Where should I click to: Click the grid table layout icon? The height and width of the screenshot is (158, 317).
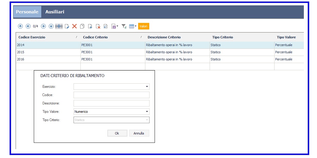coord(132,26)
